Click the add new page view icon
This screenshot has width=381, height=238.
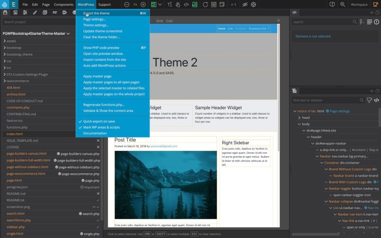(222, 4)
